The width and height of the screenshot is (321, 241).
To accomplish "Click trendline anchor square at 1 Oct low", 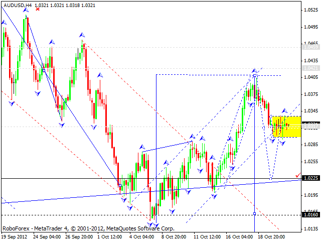I will click(x=120, y=185).
